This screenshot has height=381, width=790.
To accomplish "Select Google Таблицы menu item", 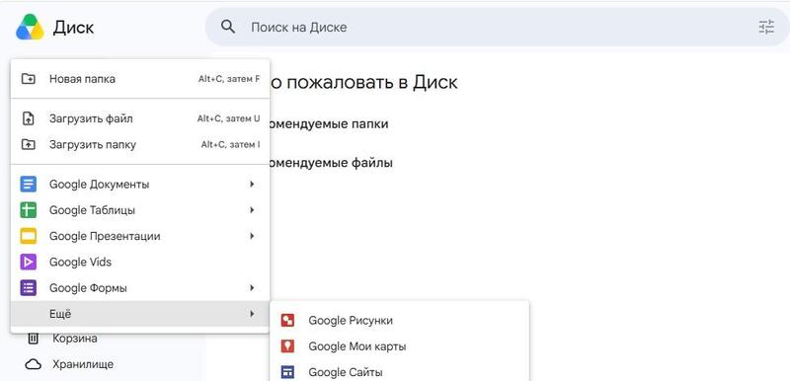I will (x=140, y=210).
